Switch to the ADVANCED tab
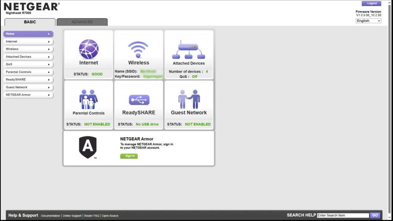 coord(82,22)
